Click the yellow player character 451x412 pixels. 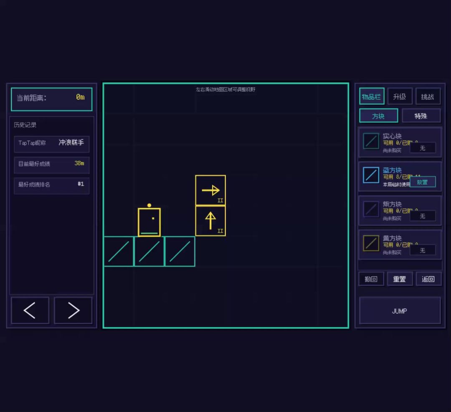click(x=149, y=220)
